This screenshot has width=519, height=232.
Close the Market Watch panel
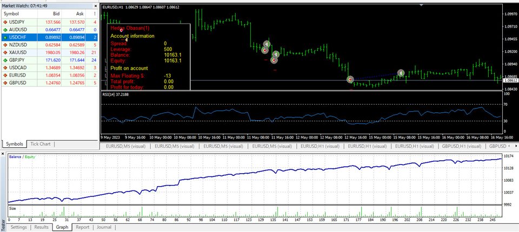tap(95, 5)
